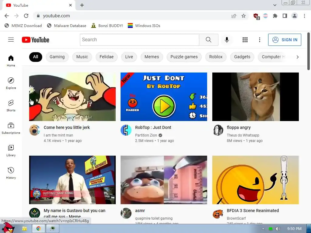Open the Just Dont by RobTop thumbnail
311x233 pixels.
164,97
